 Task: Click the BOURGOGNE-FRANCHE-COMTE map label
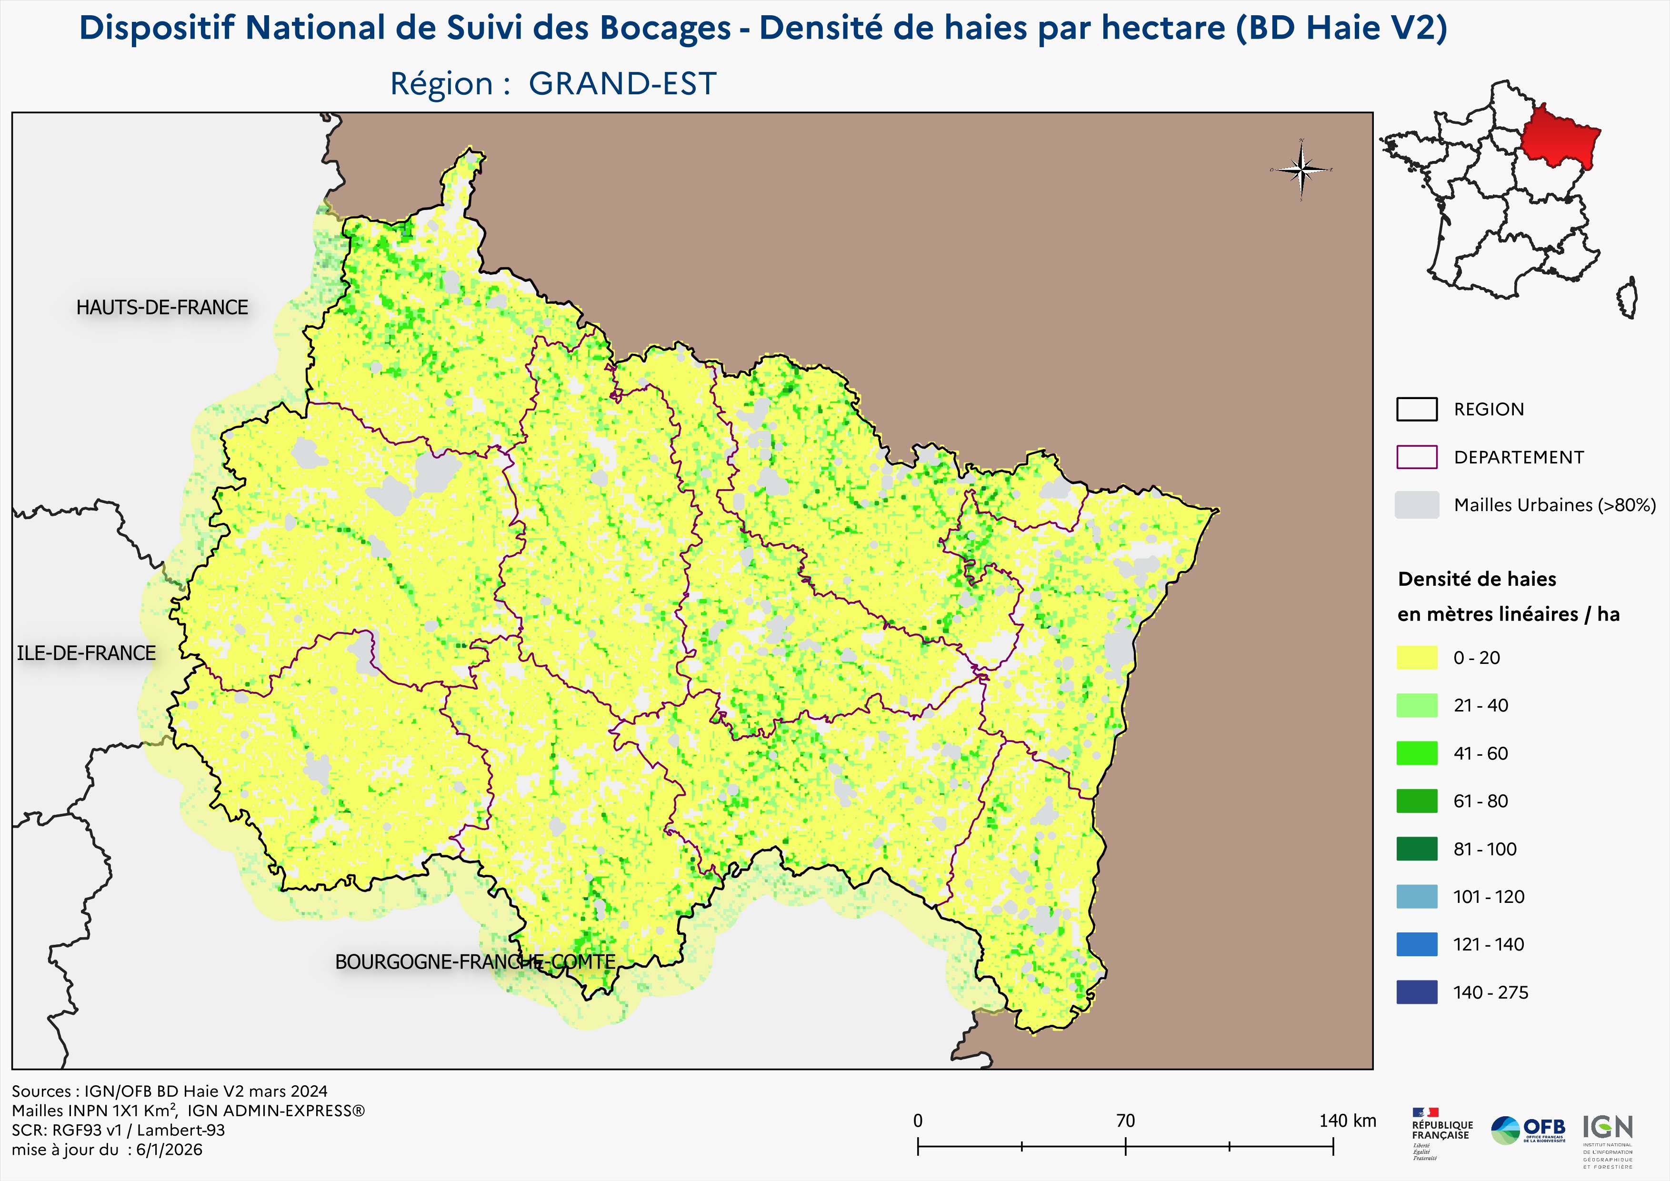tap(475, 961)
